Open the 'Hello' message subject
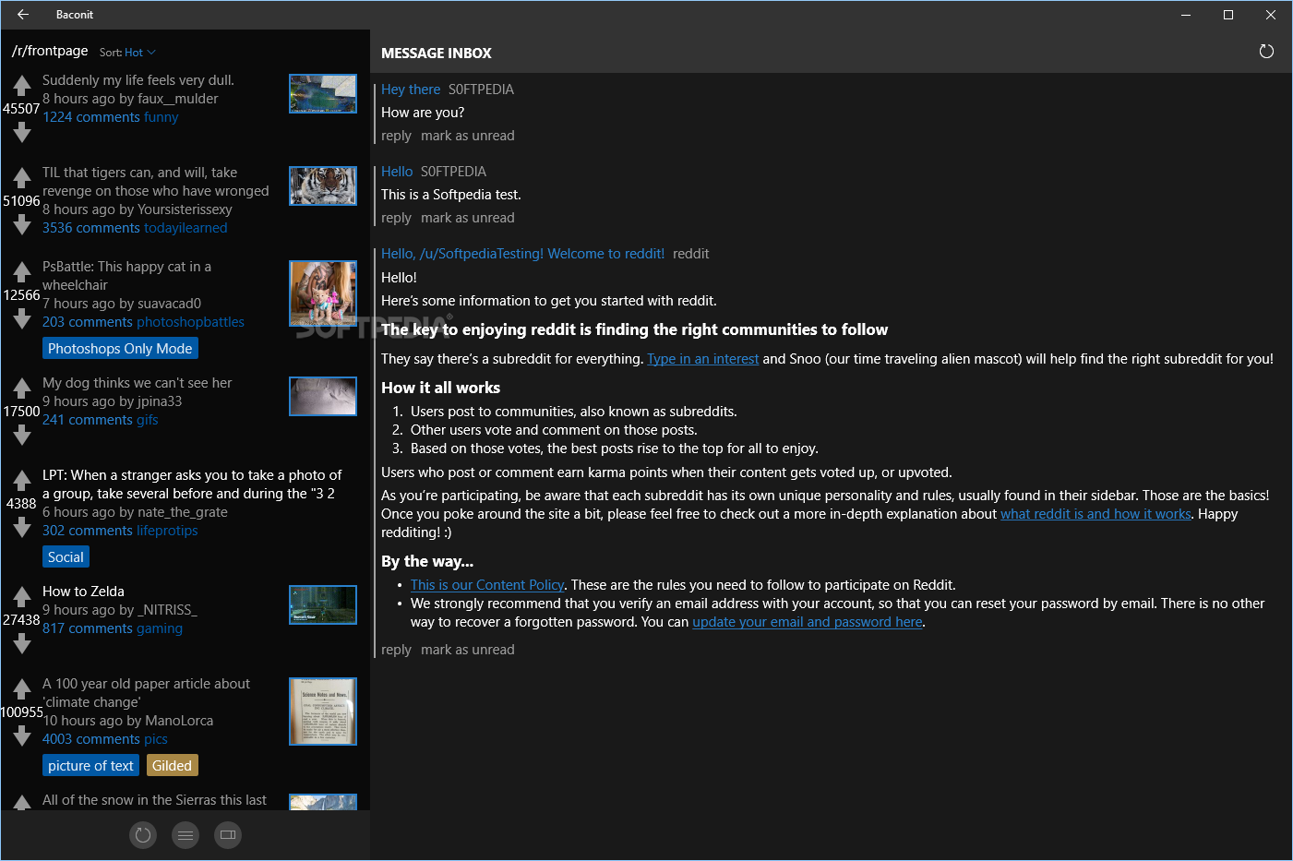This screenshot has height=861, width=1293. [397, 172]
